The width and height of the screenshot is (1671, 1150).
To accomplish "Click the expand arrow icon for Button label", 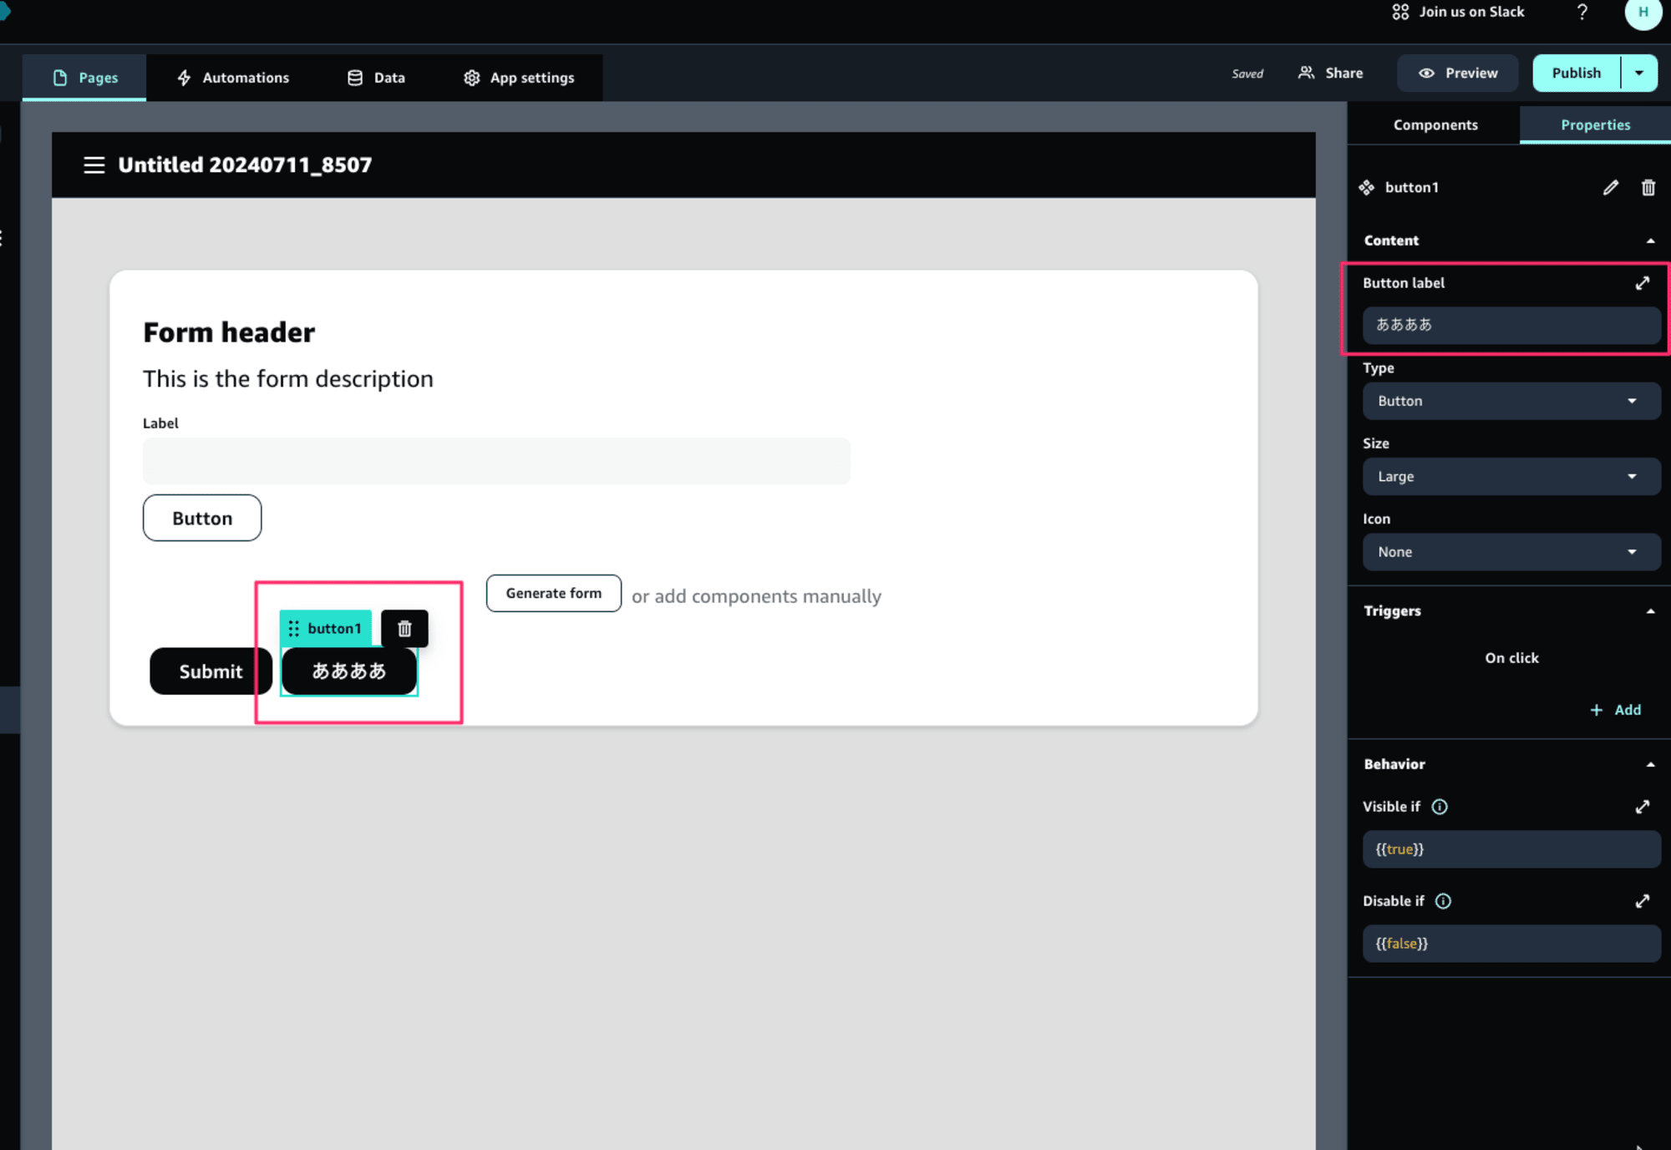I will tap(1643, 281).
